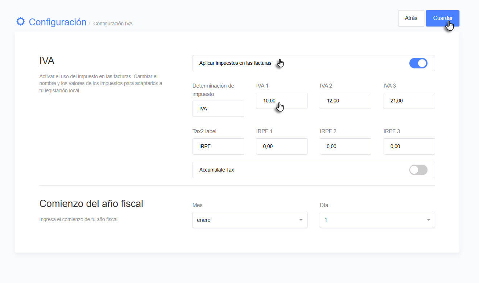Open the Configuración breadcrumb link
Screen dimensions: 479x283
57,22
